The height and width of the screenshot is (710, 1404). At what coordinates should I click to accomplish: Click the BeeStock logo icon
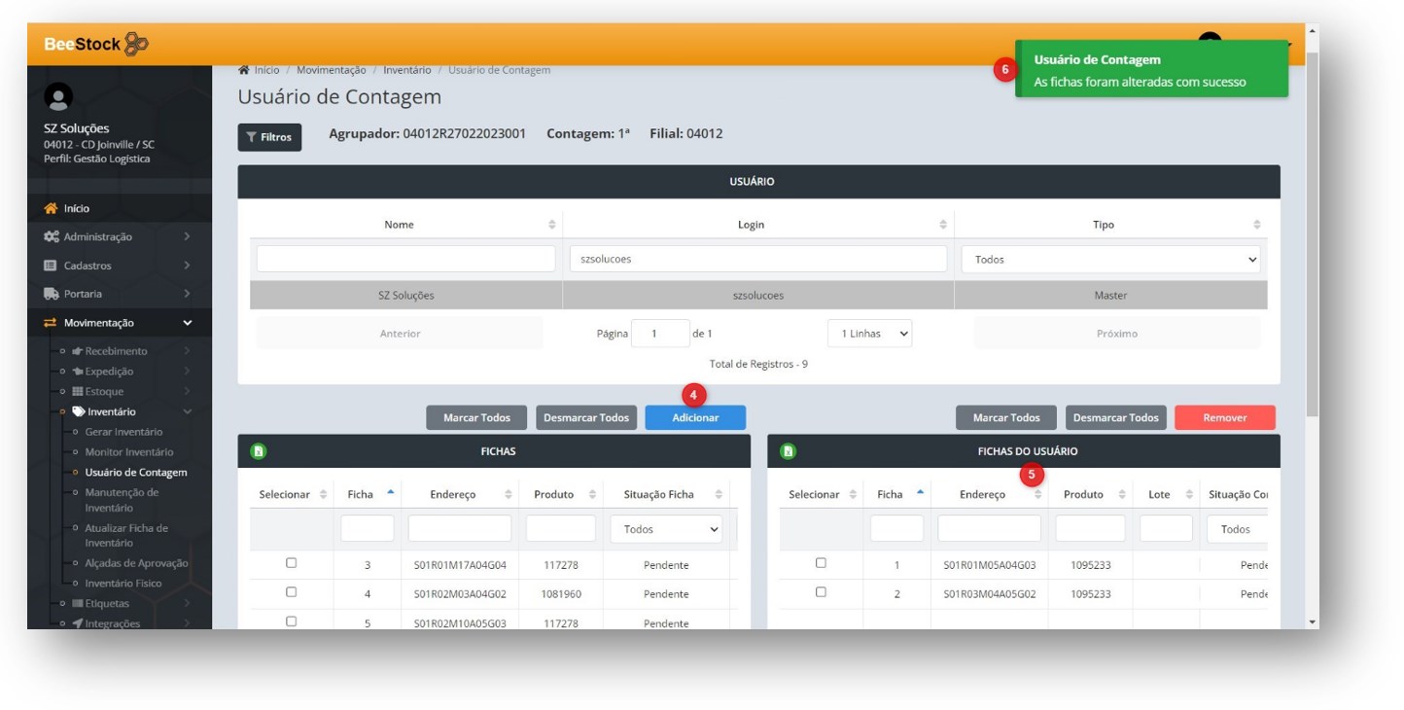coord(136,45)
